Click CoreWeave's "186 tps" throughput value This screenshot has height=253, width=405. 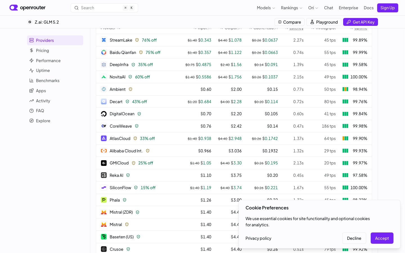(x=329, y=126)
